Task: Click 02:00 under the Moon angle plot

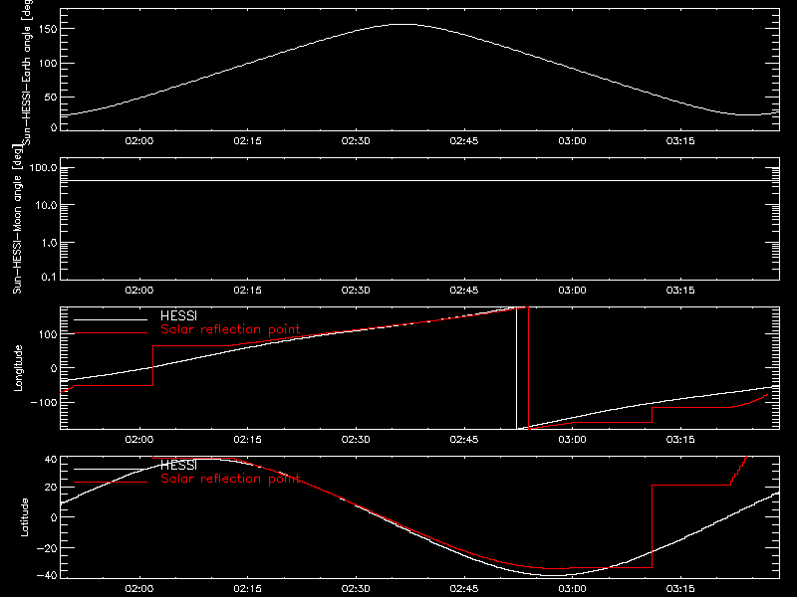Action: click(x=138, y=290)
